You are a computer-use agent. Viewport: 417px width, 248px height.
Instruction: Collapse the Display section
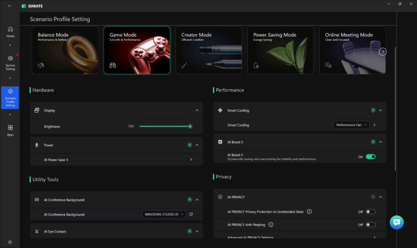tap(197, 110)
